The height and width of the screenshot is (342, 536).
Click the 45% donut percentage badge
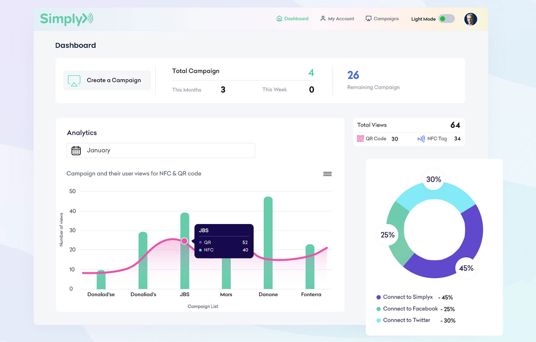pos(466,268)
